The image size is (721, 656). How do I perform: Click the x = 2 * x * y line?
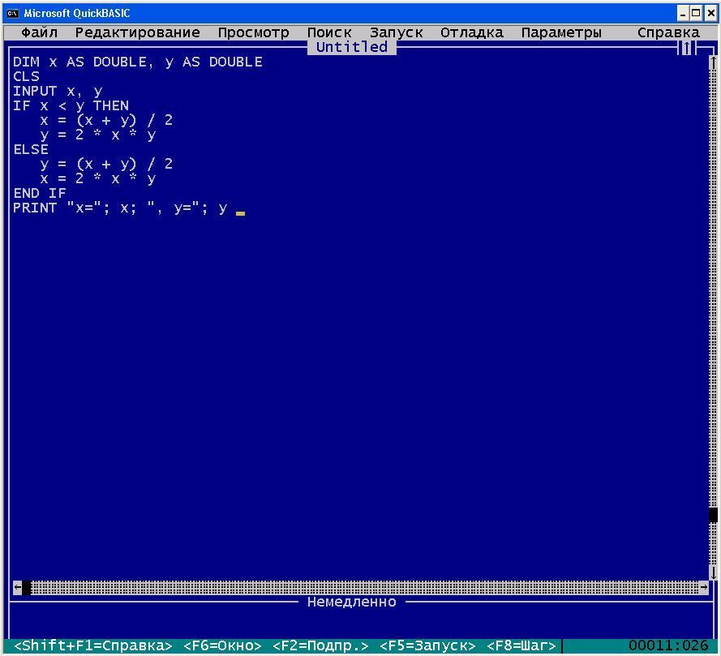97,179
